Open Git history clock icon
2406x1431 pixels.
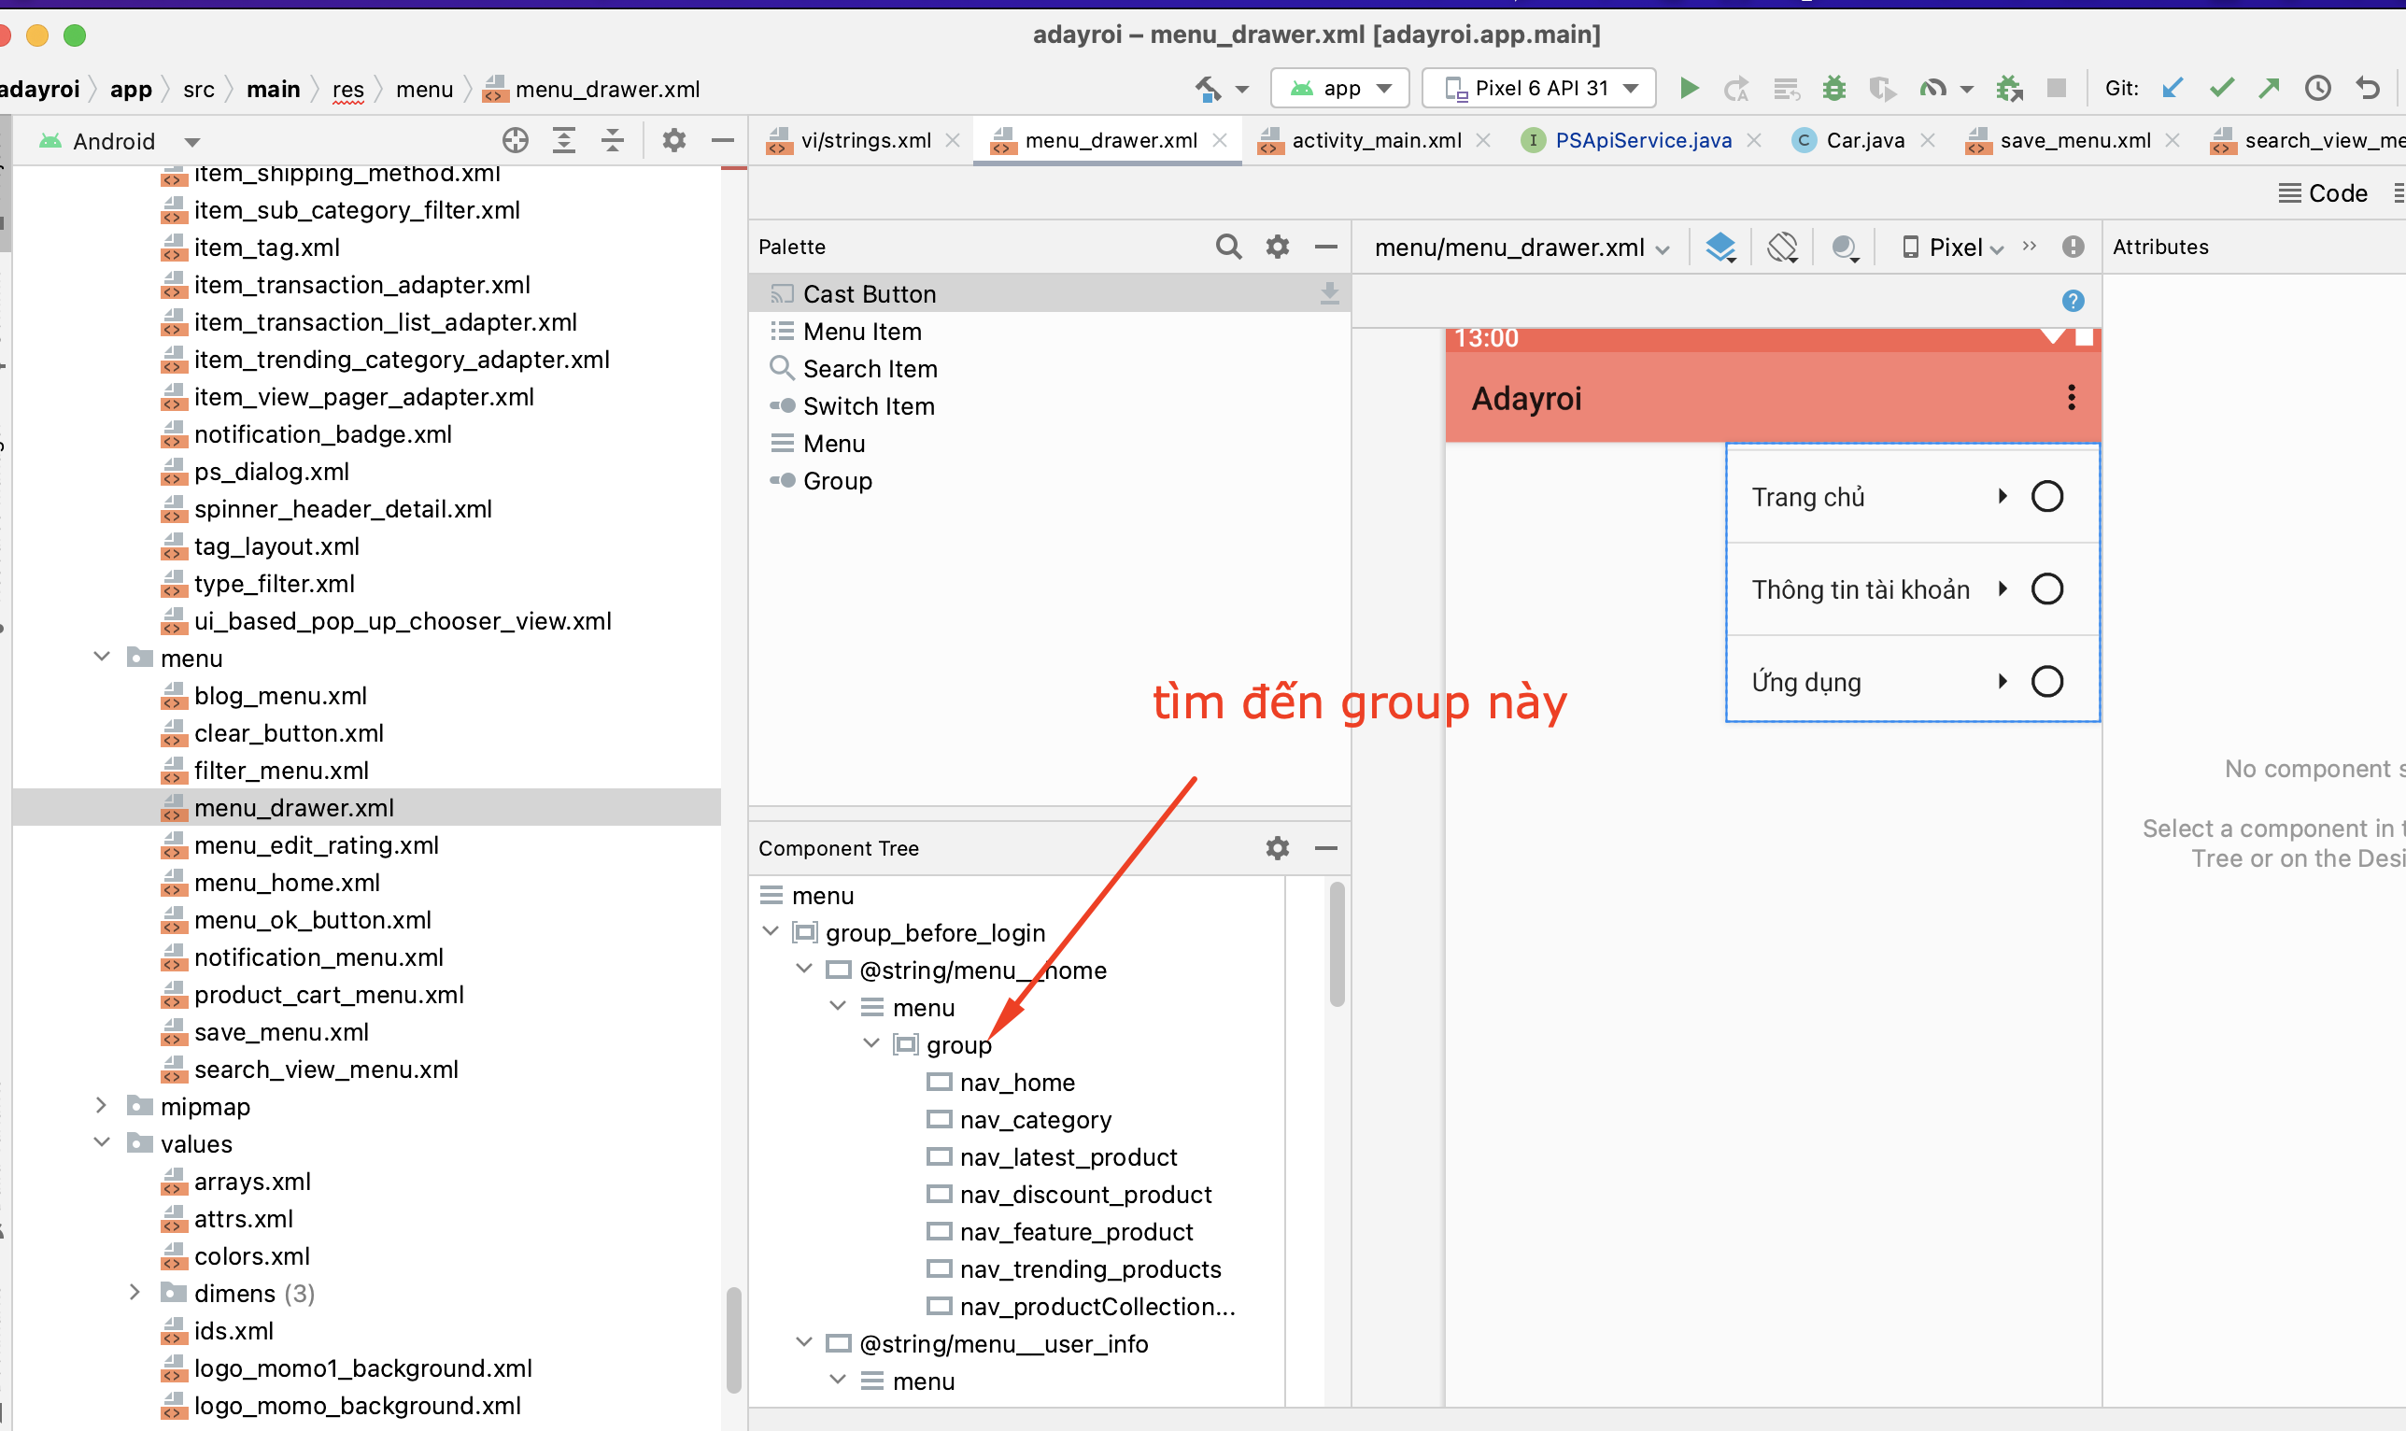click(2318, 89)
